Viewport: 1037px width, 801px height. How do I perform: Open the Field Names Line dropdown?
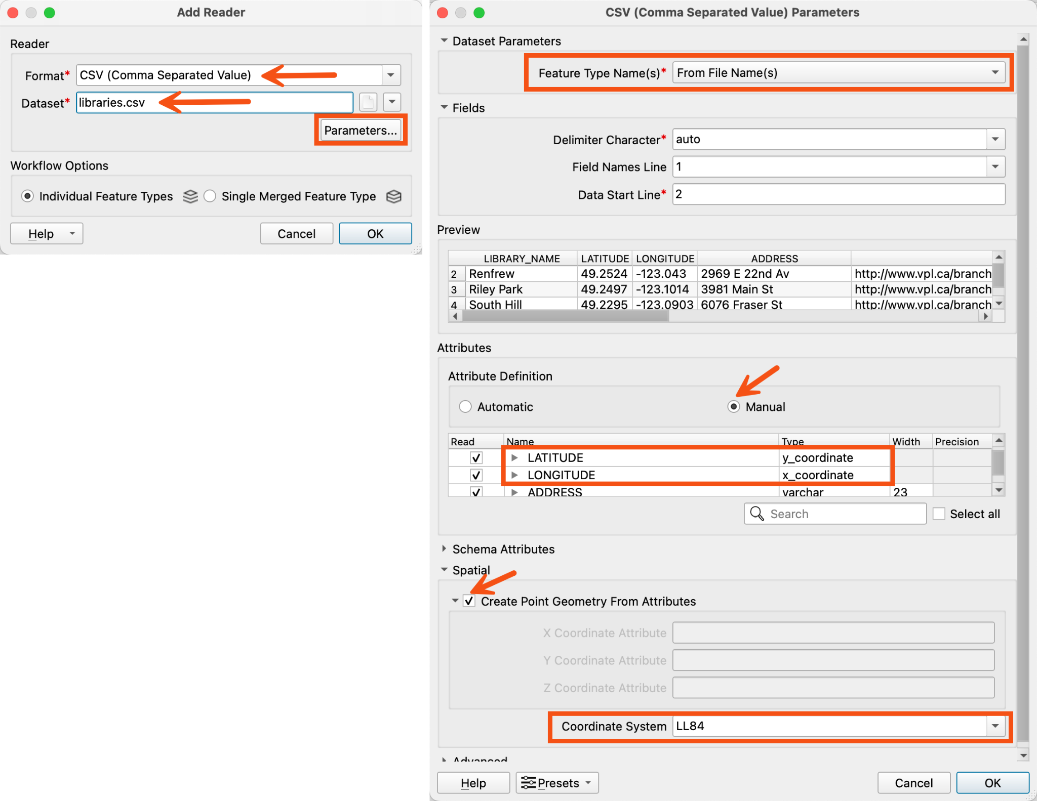point(995,166)
